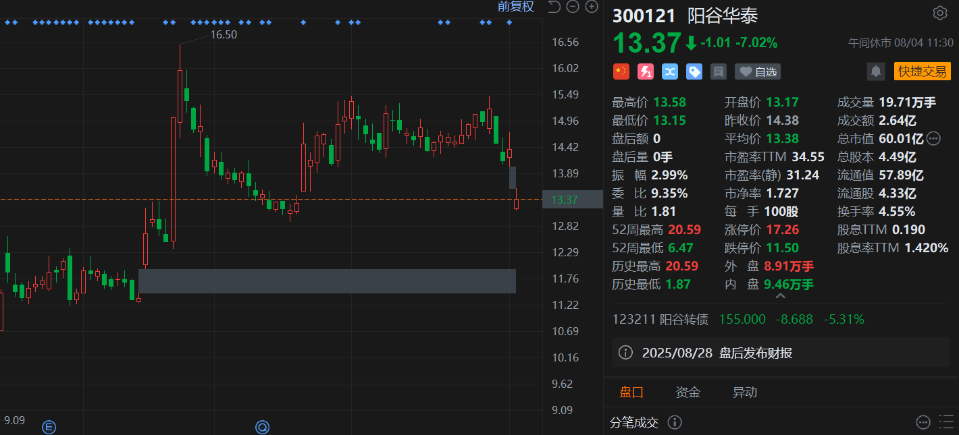Click the 跌停价 value 11.50

[782, 248]
